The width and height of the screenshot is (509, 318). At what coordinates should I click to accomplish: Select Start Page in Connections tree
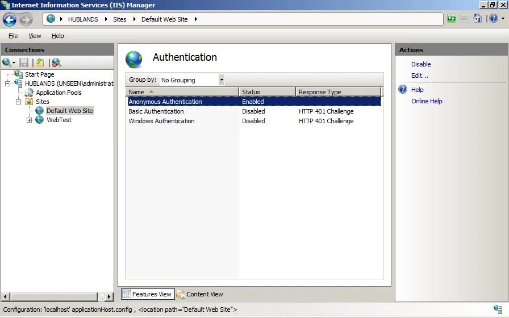[x=40, y=74]
